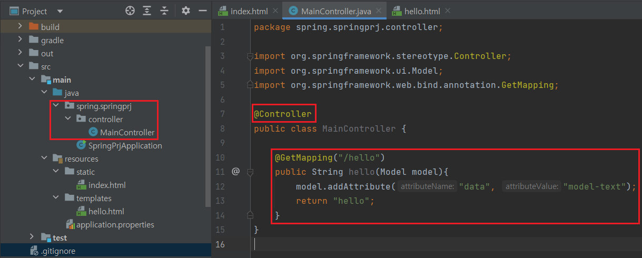The height and width of the screenshot is (258, 642).
Task: Select application.properties in the tree
Action: [115, 225]
